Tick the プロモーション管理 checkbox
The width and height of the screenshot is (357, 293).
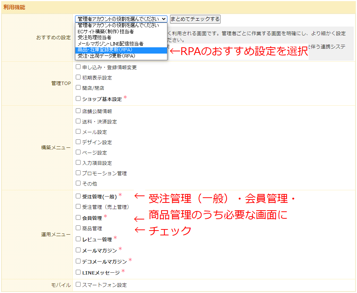(x=78, y=173)
